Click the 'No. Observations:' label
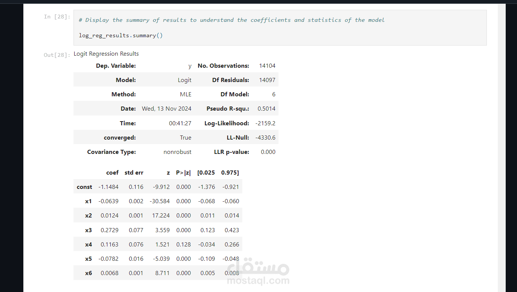Viewport: 517px width, 292px height. pos(223,66)
